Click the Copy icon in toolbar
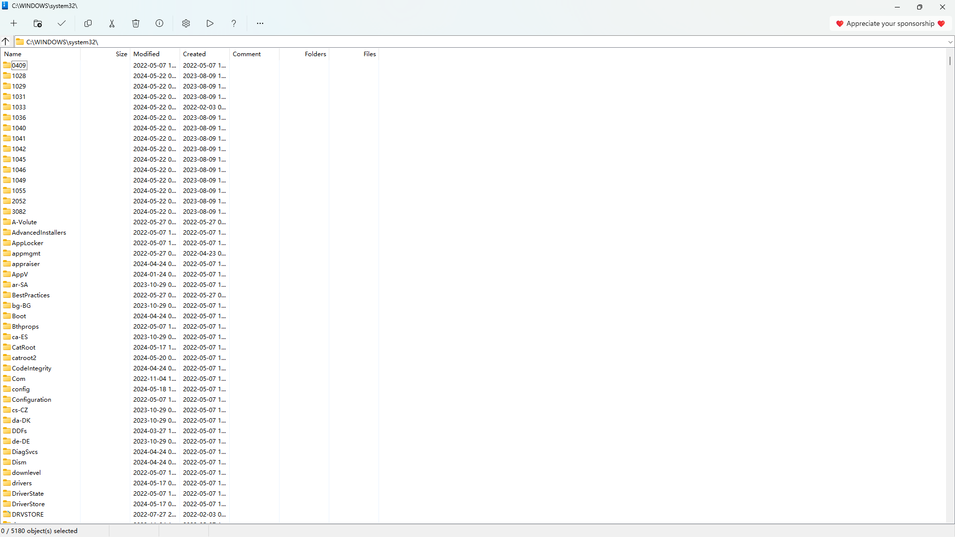Screen dimensions: 955x537 [x=88, y=23]
